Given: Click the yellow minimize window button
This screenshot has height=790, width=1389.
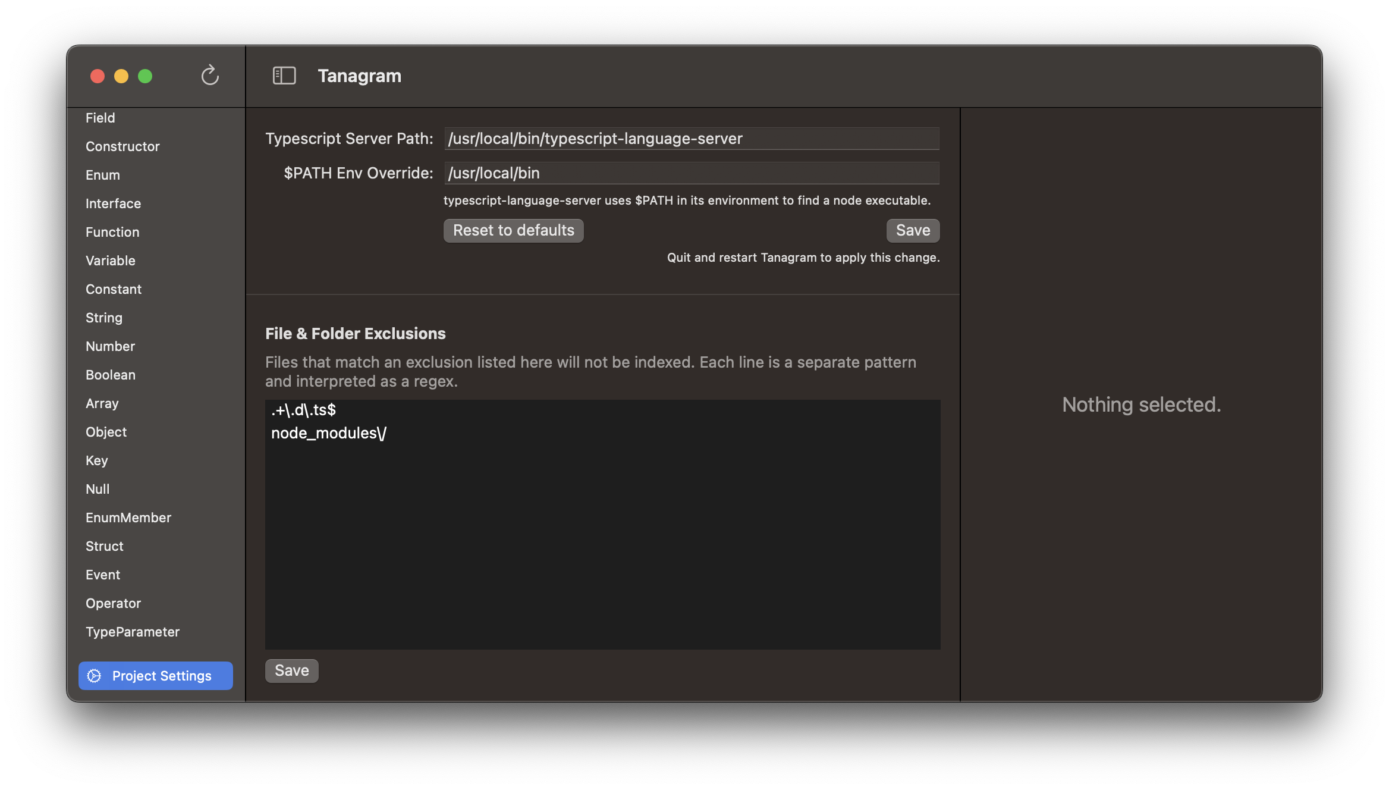Looking at the screenshot, I should pos(121,76).
